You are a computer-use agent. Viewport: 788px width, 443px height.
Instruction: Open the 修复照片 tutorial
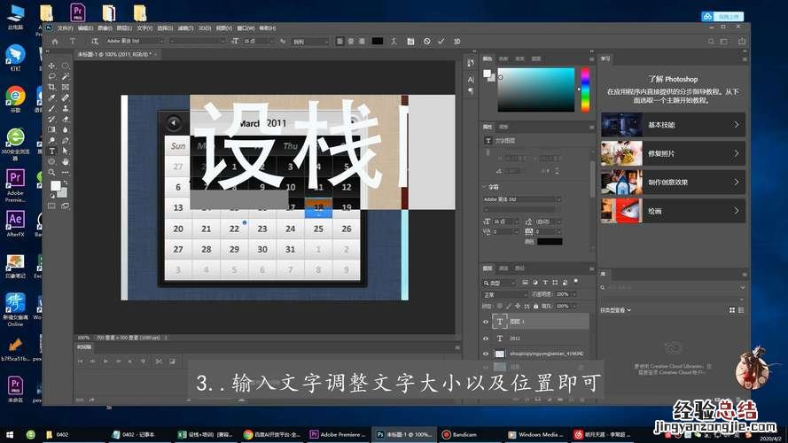tap(673, 153)
